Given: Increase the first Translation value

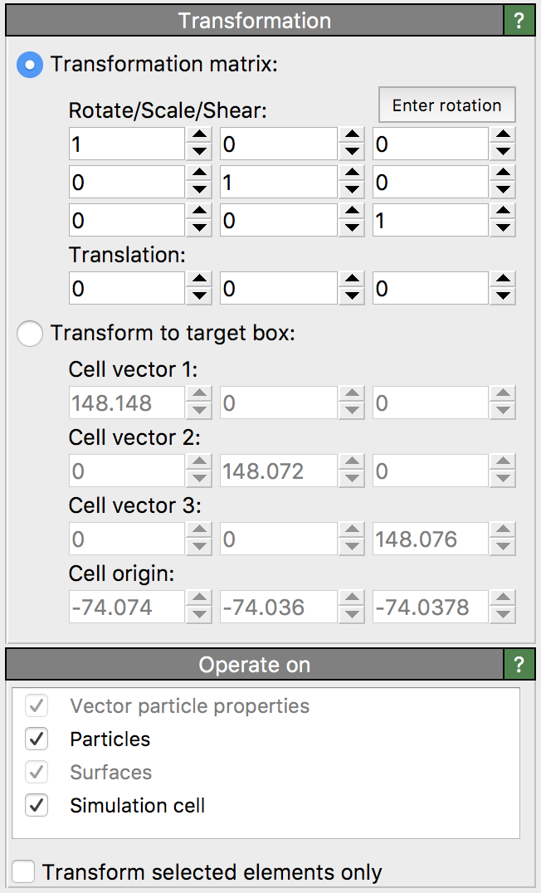Looking at the screenshot, I should tap(198, 281).
